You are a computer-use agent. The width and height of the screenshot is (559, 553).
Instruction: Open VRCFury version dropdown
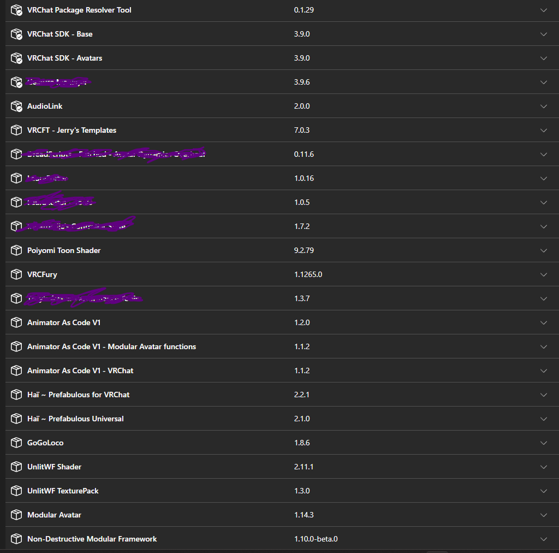click(x=544, y=274)
